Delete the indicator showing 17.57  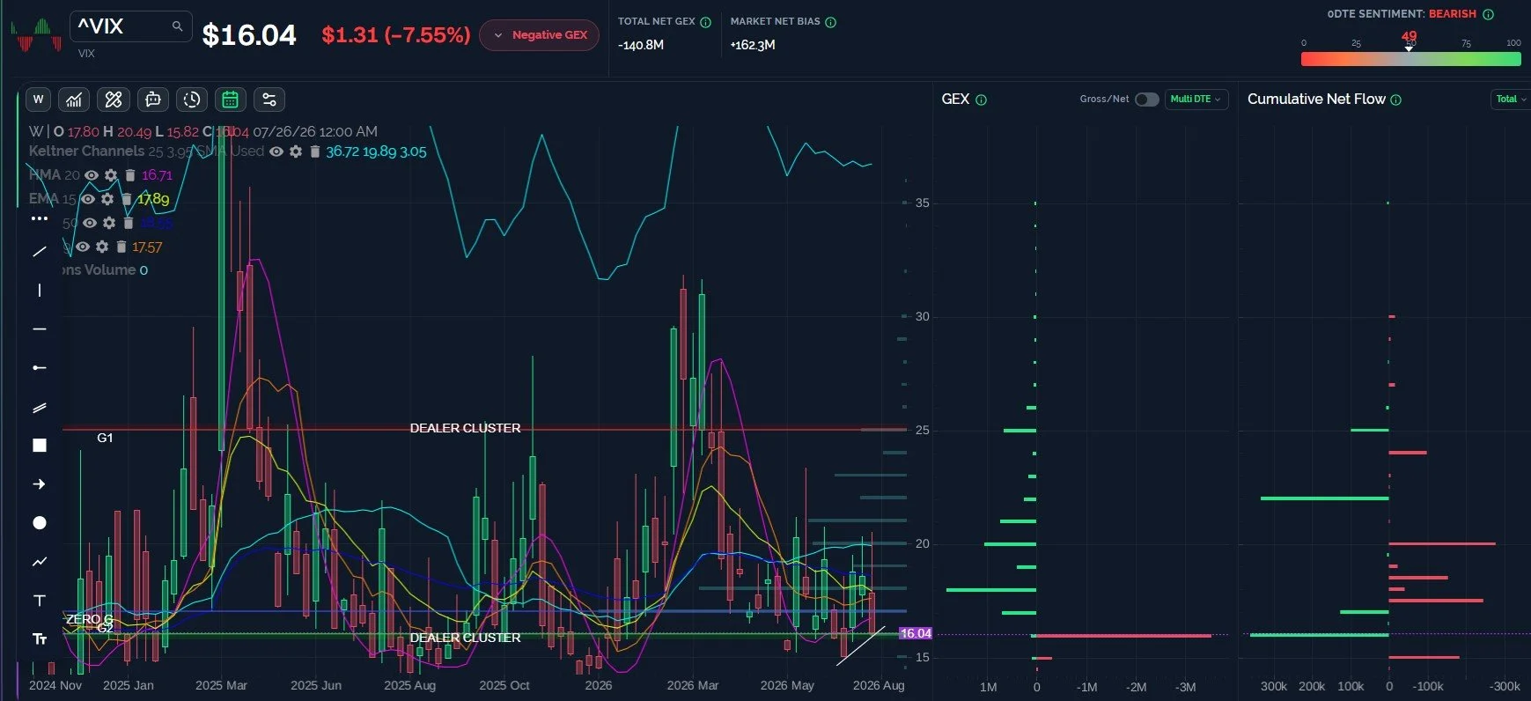121,247
